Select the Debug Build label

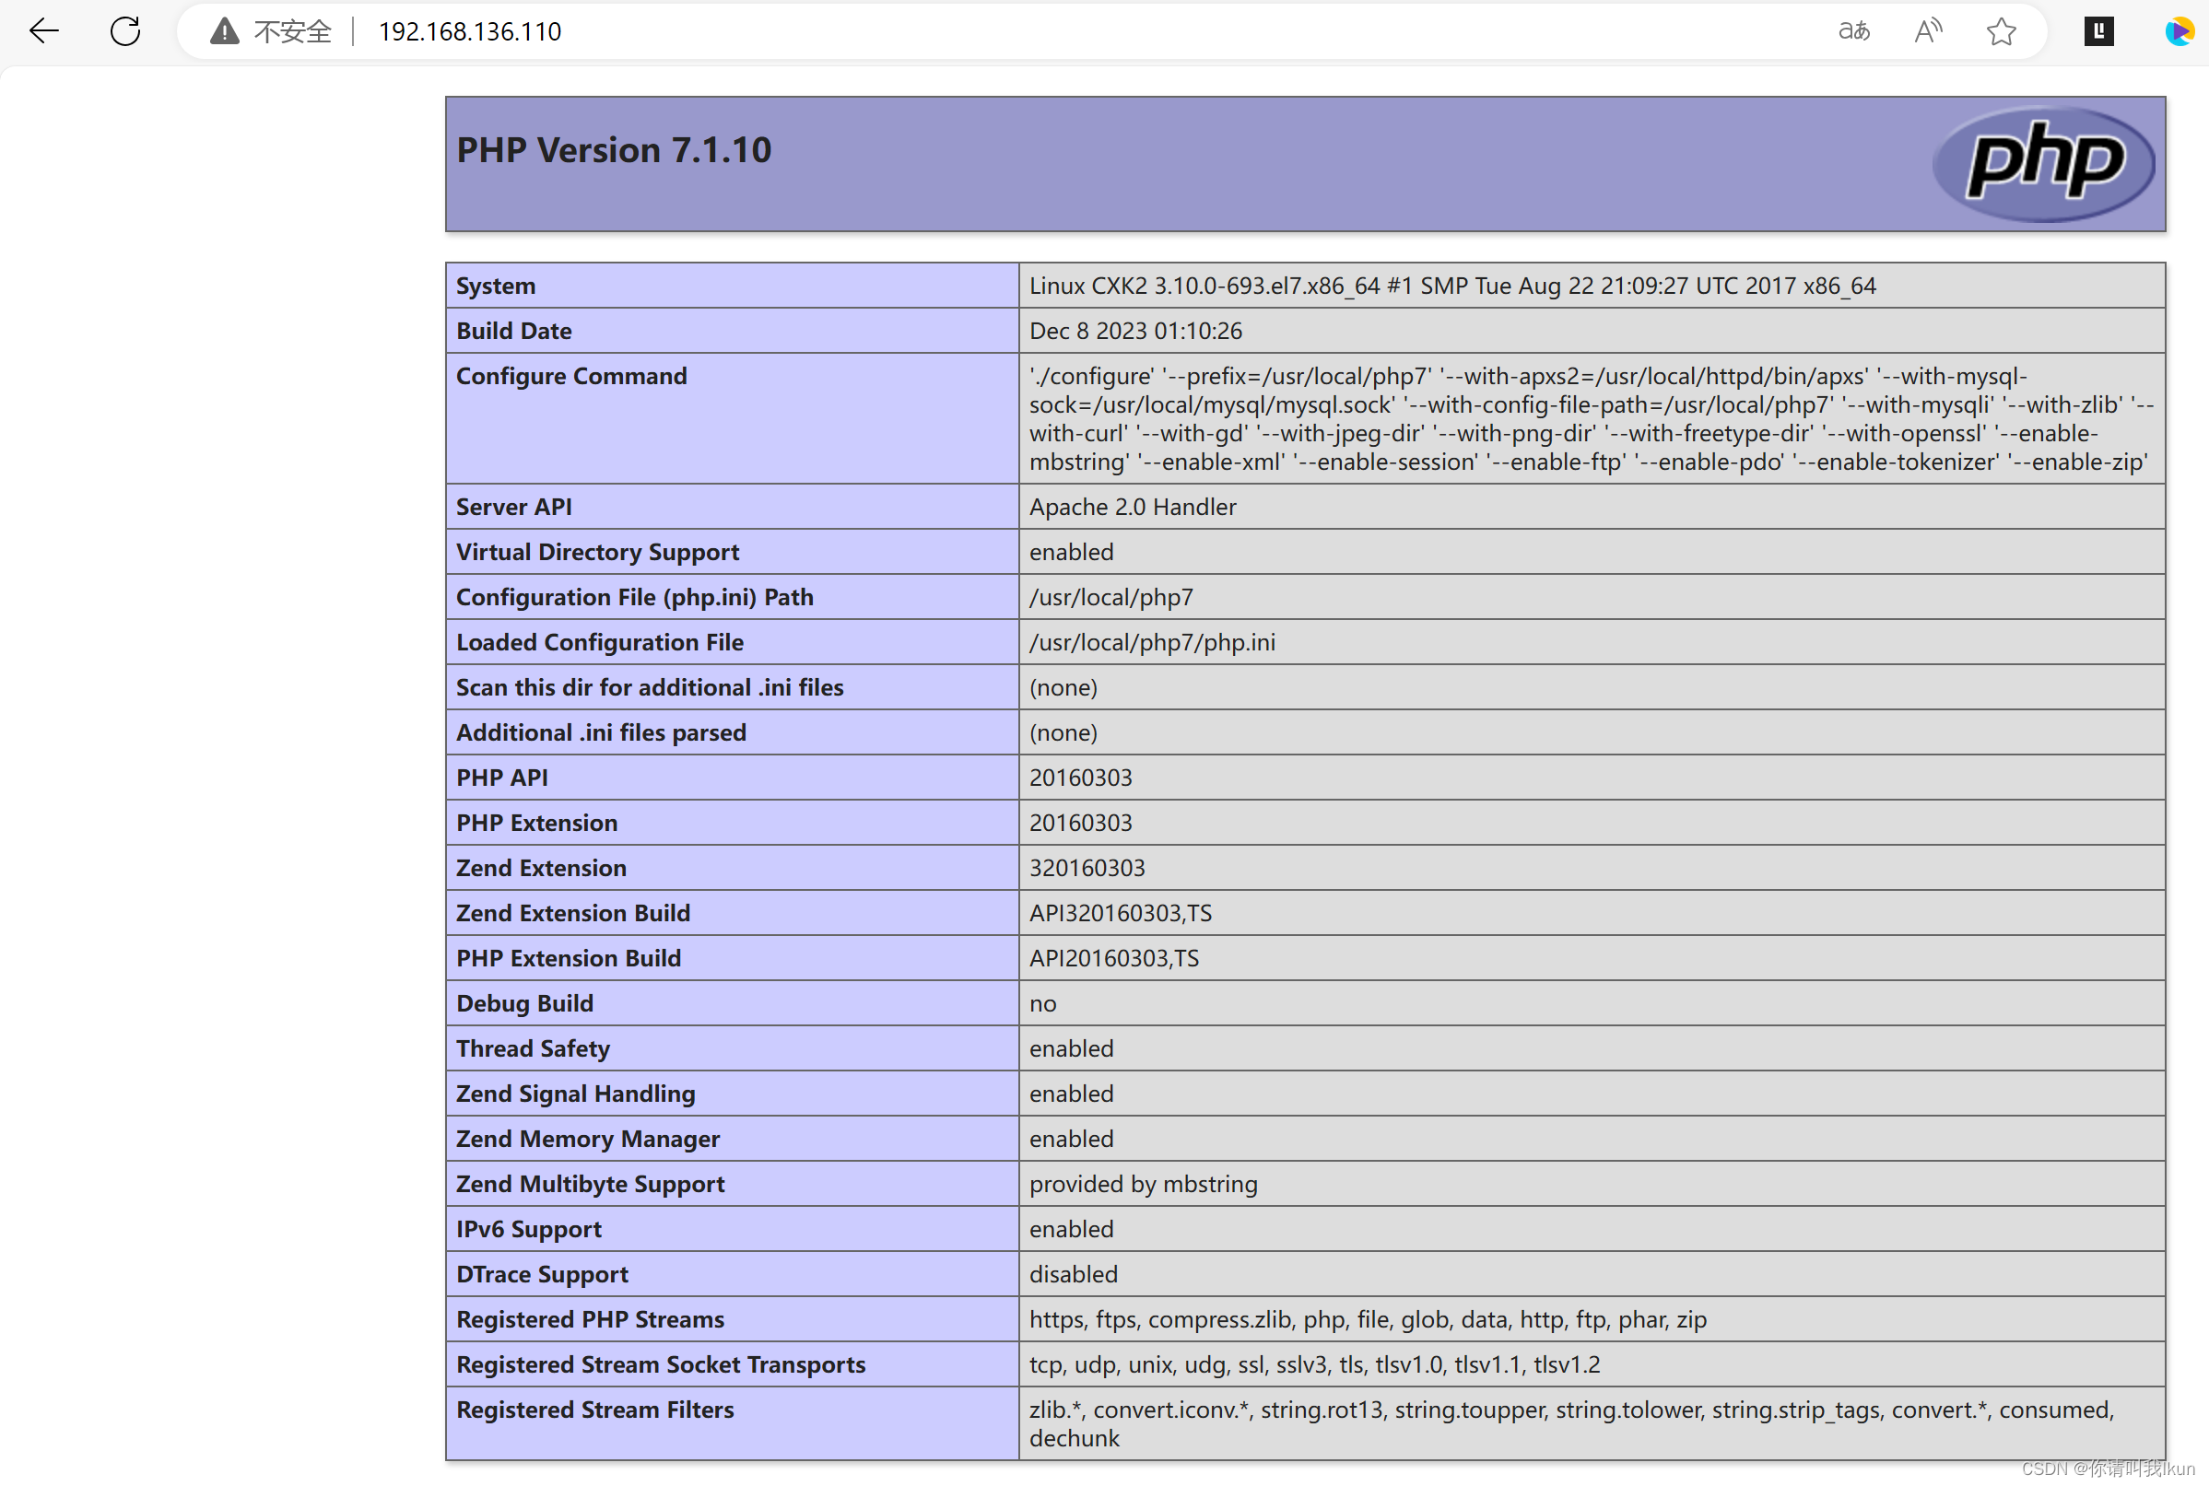524,1003
